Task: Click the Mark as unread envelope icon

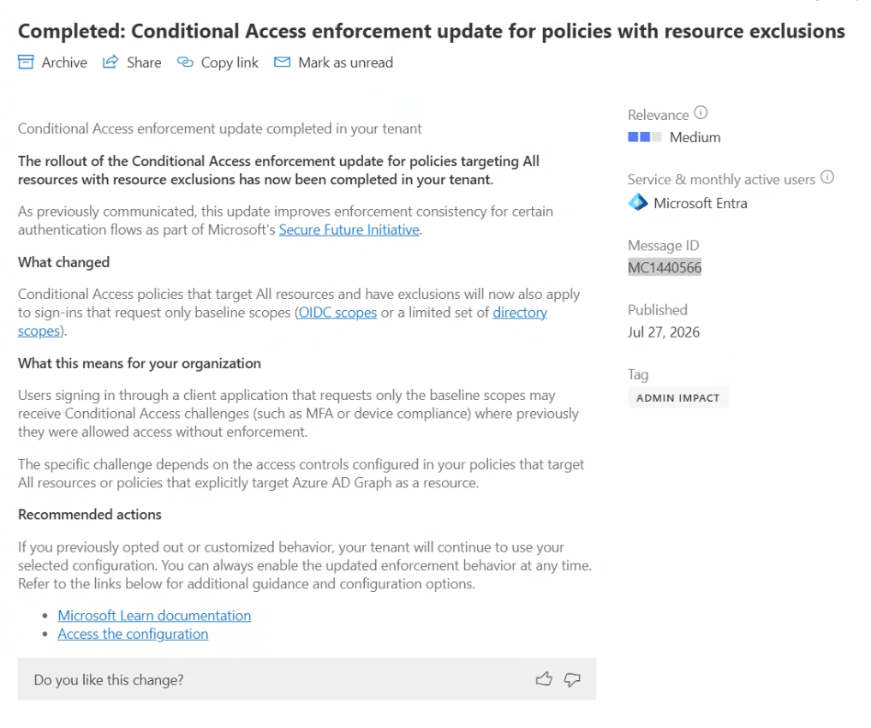Action: pyautogui.click(x=282, y=63)
